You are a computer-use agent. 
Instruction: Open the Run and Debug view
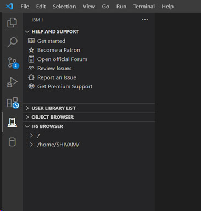point(12,82)
